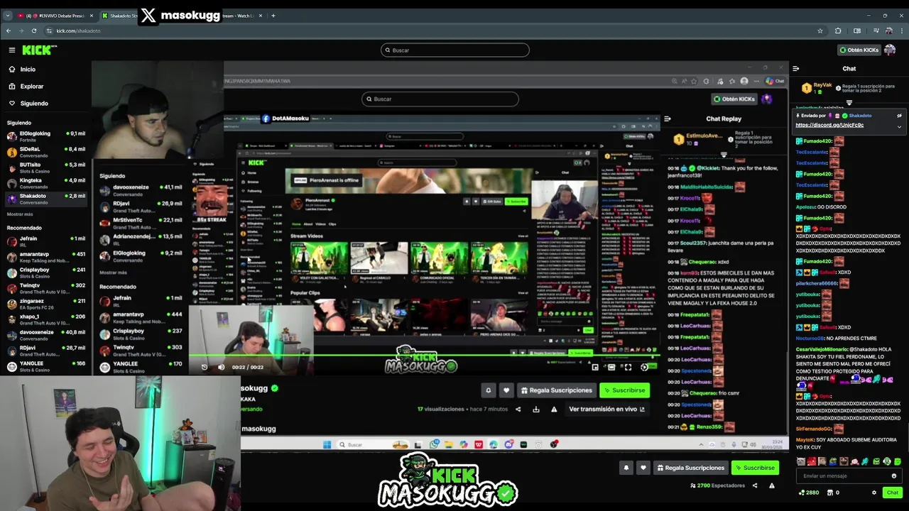The height and width of the screenshot is (511, 909).
Task: Open xhapo_1 recommended channel
Action: 45,319
